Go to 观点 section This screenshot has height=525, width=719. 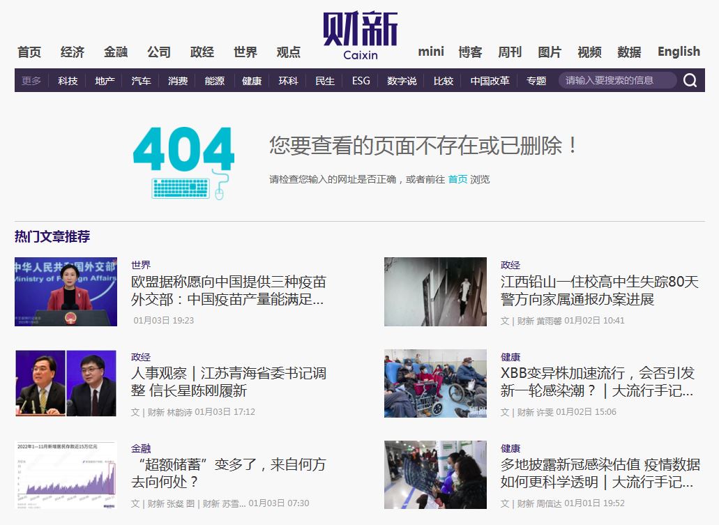[x=289, y=52]
